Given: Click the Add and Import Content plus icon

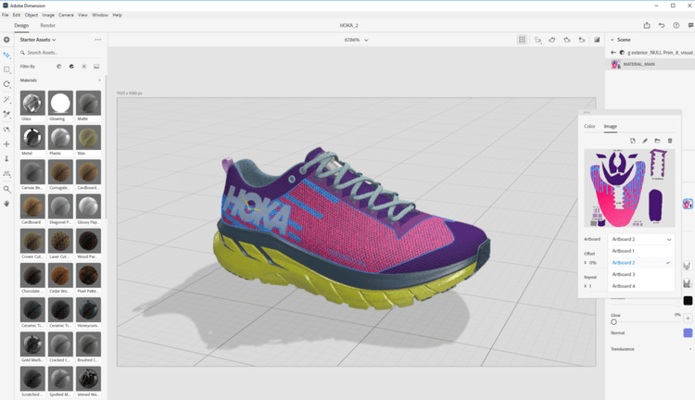Looking at the screenshot, I should 6,40.
